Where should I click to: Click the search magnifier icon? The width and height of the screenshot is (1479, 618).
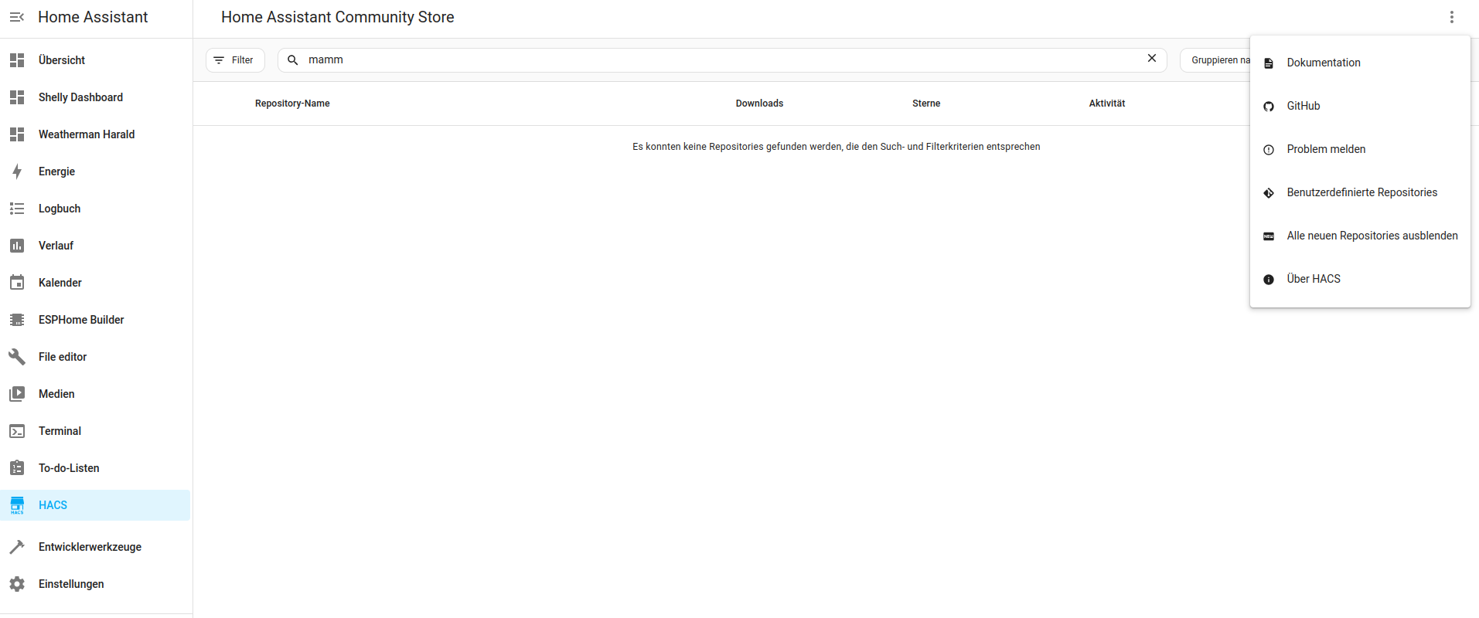tap(293, 60)
